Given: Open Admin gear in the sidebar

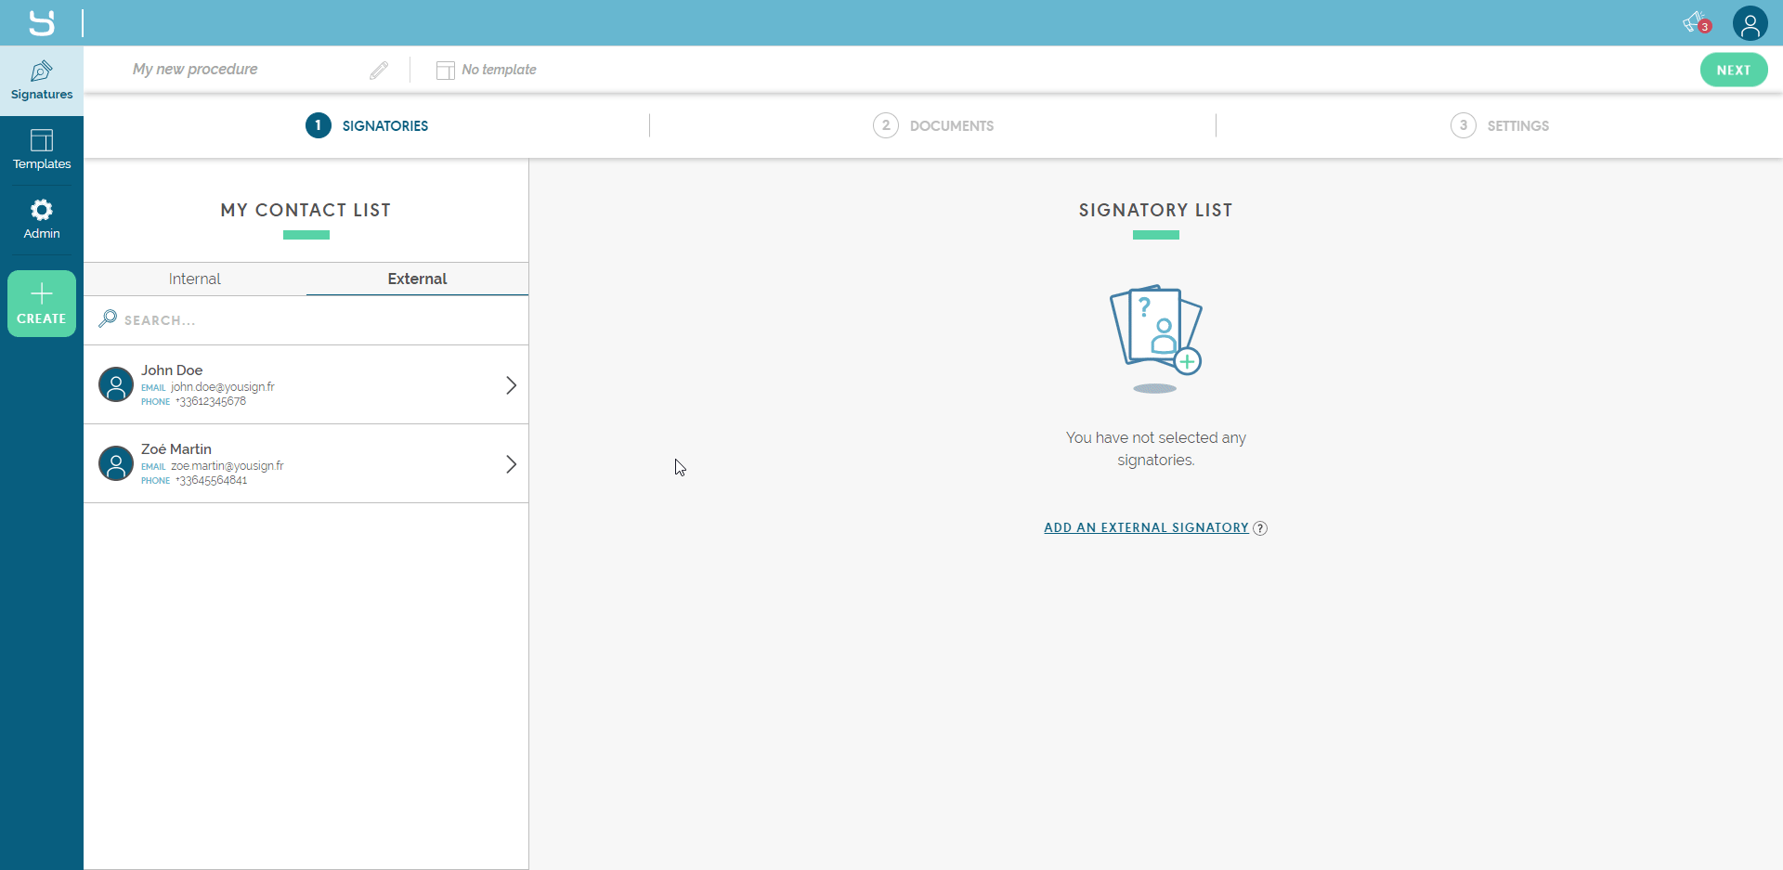Looking at the screenshot, I should (x=42, y=220).
